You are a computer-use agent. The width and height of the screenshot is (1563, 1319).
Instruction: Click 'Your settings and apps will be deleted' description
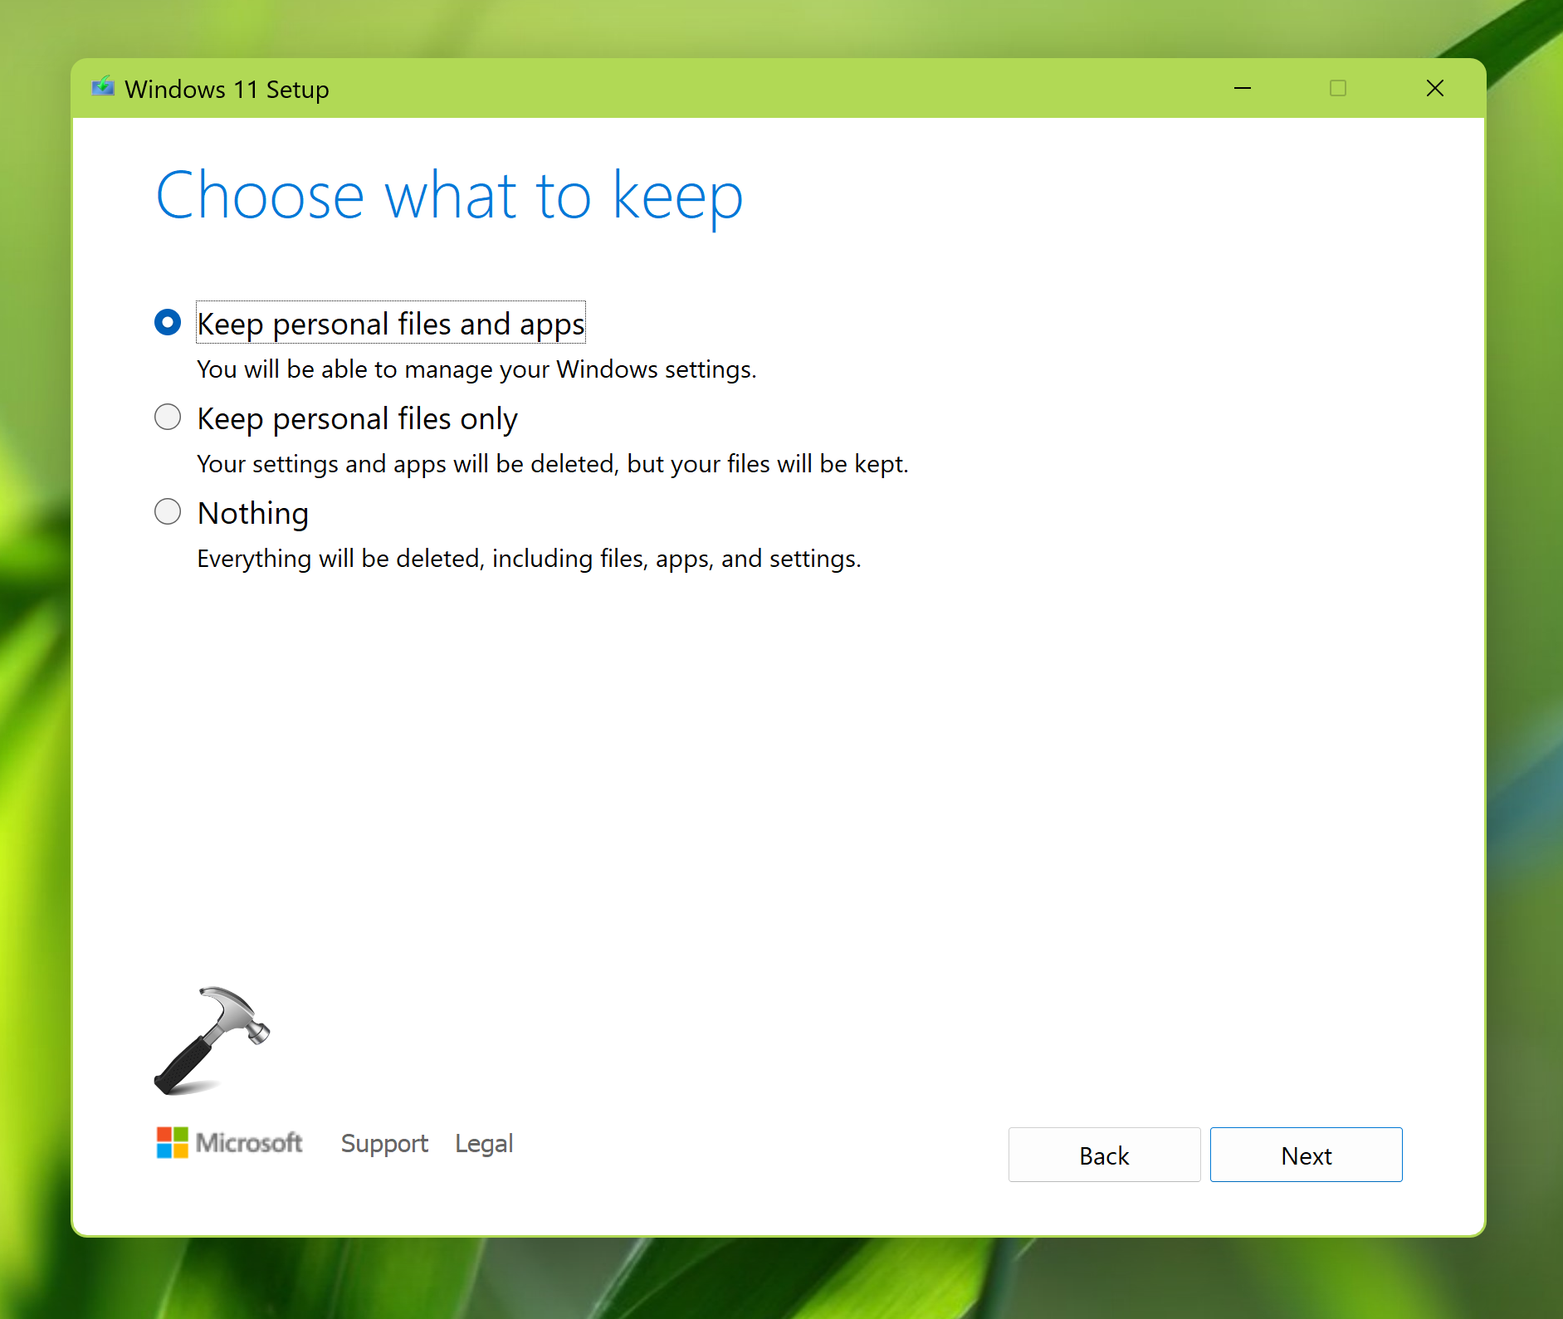coord(552,464)
